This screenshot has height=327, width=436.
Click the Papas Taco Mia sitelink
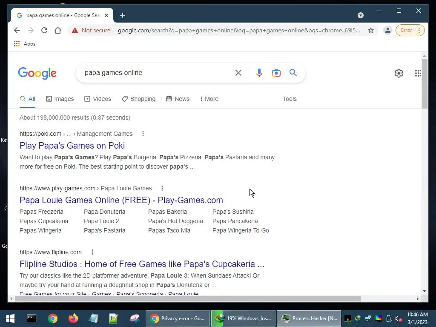pyautogui.click(x=169, y=230)
